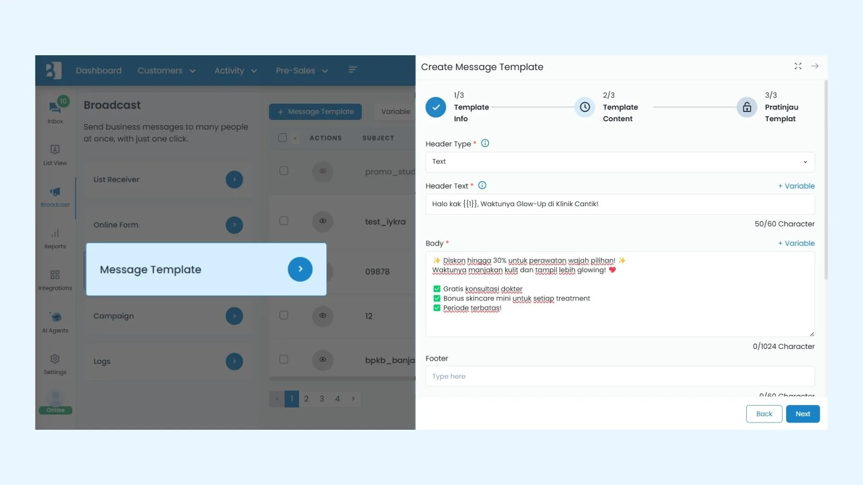The width and height of the screenshot is (863, 485).
Task: Preview the bpkb_banja row with eye icon
Action: click(323, 360)
